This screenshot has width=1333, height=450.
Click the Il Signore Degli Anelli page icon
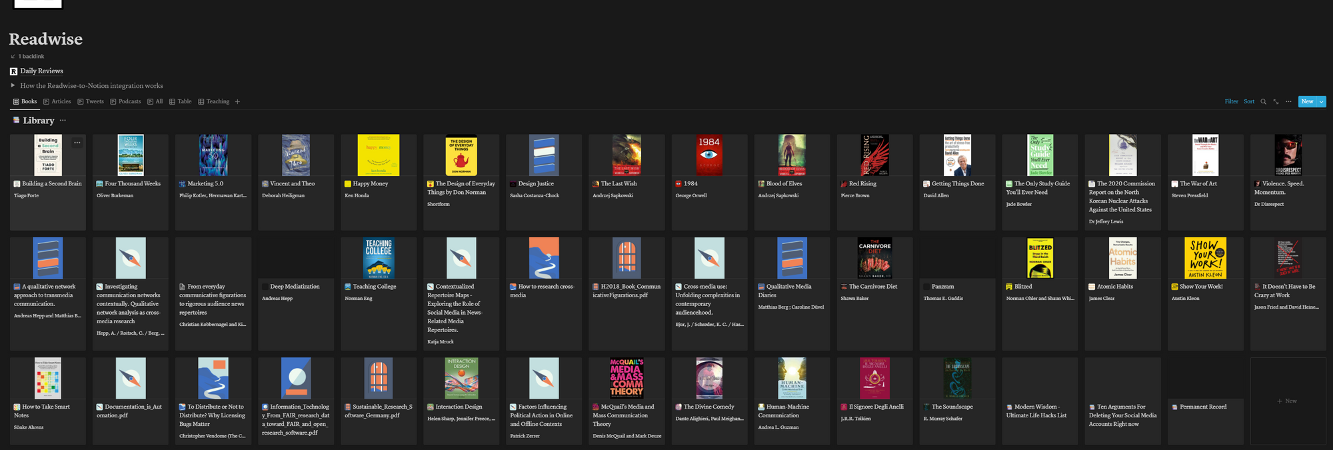pos(844,407)
